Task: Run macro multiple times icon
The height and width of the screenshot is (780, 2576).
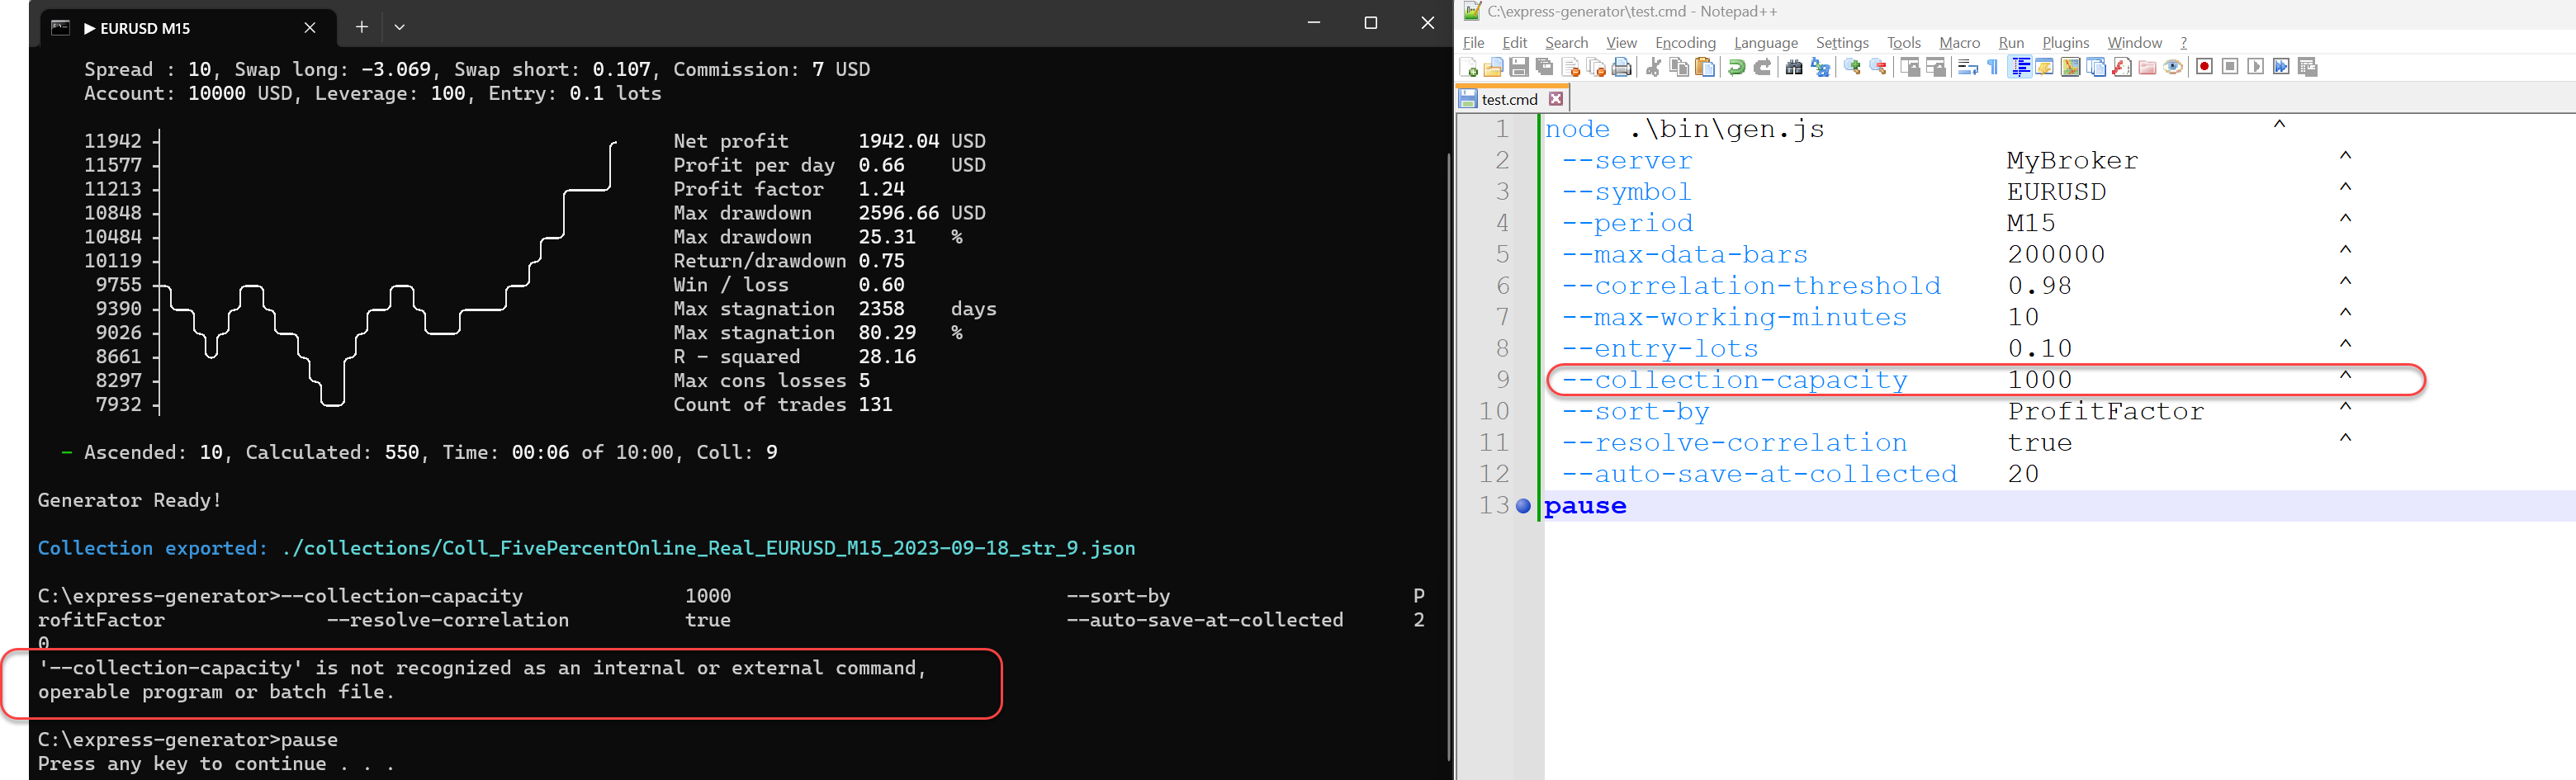Action: pos(2281,67)
